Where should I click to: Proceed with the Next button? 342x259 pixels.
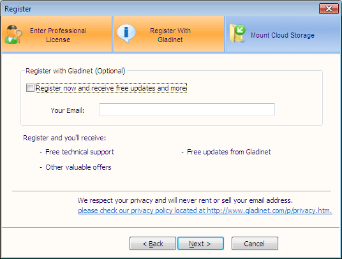[x=200, y=243]
